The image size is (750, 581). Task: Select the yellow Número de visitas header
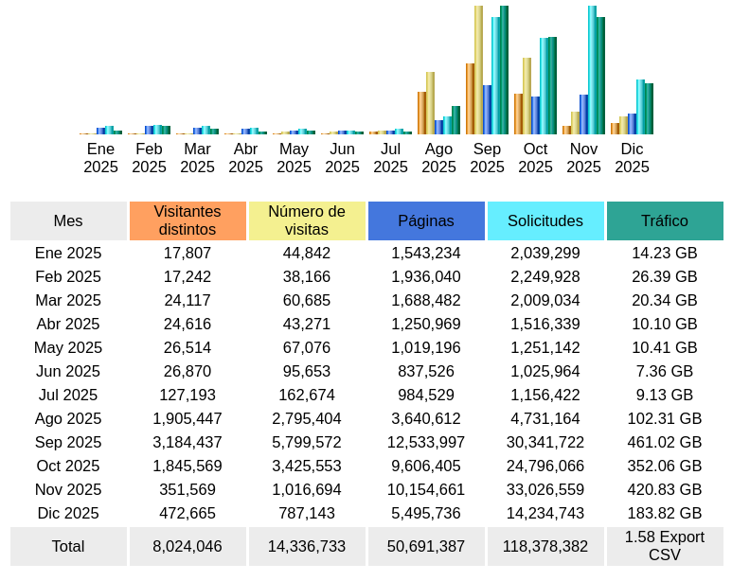point(307,220)
